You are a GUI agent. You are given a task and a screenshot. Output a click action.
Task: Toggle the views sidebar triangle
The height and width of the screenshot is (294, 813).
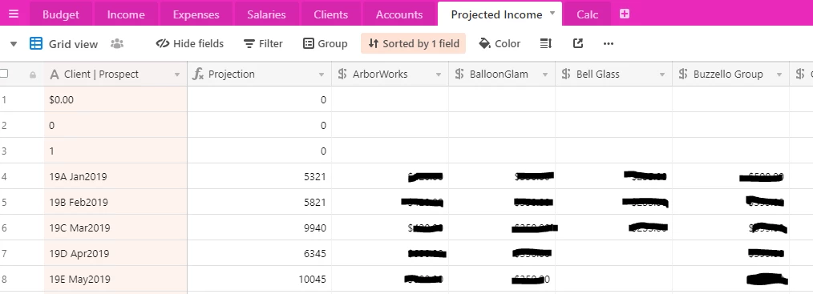click(x=14, y=44)
